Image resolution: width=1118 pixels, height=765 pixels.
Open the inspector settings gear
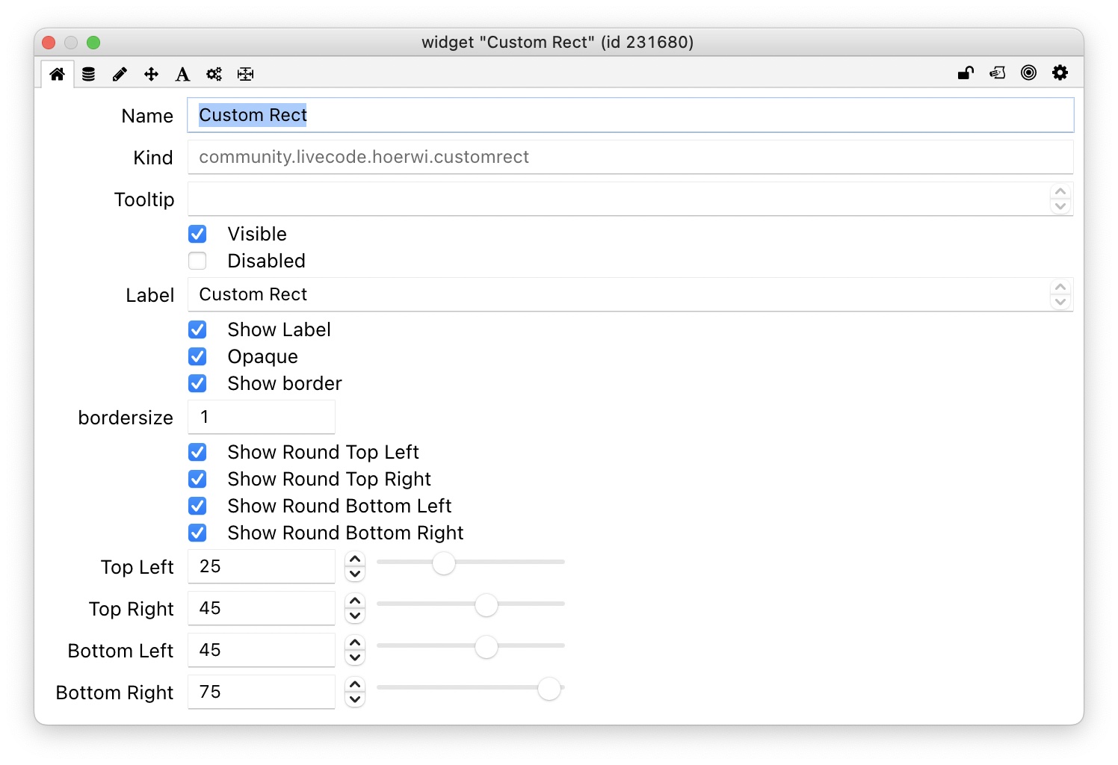click(x=1060, y=72)
